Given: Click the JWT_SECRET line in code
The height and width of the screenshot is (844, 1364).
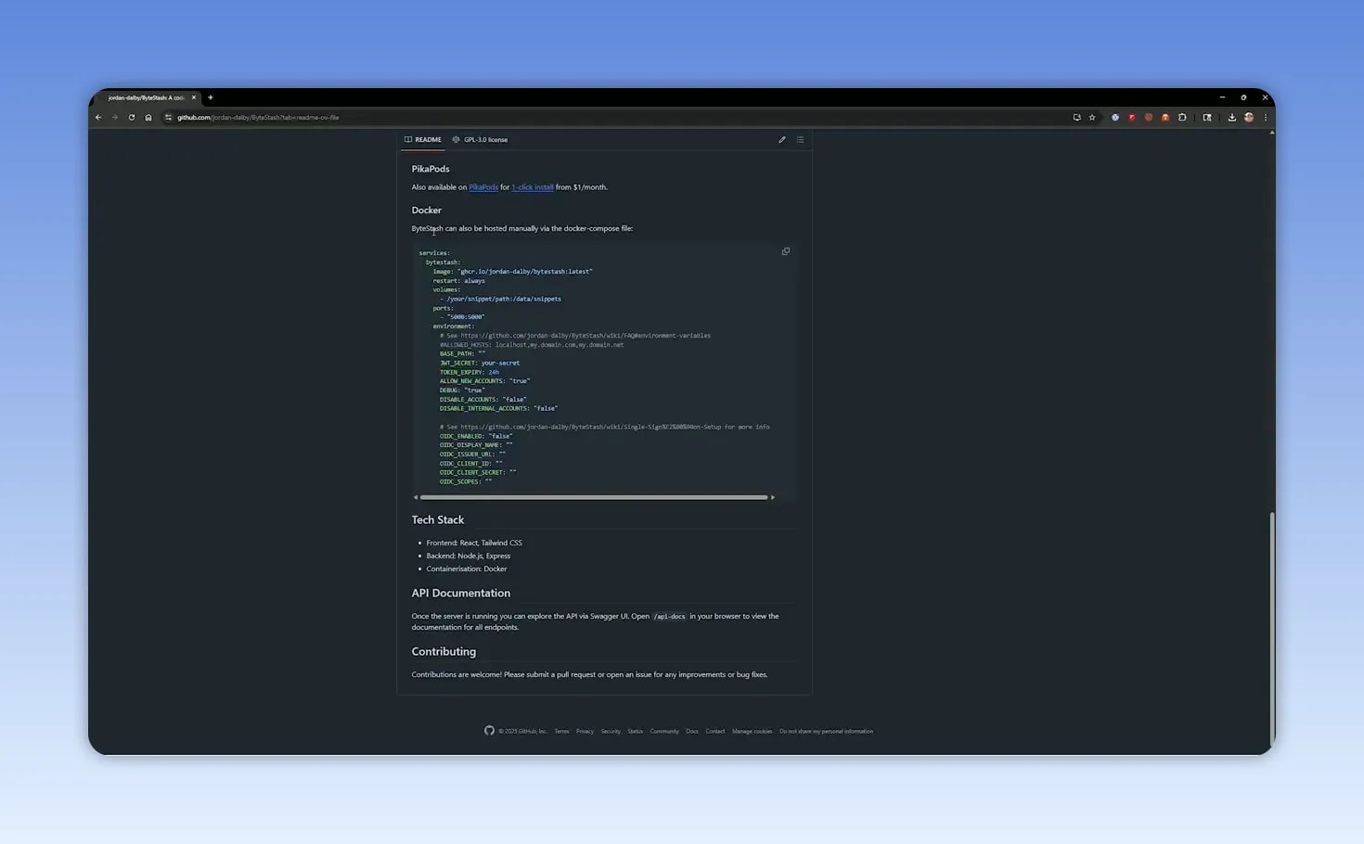Looking at the screenshot, I should pyautogui.click(x=480, y=364).
